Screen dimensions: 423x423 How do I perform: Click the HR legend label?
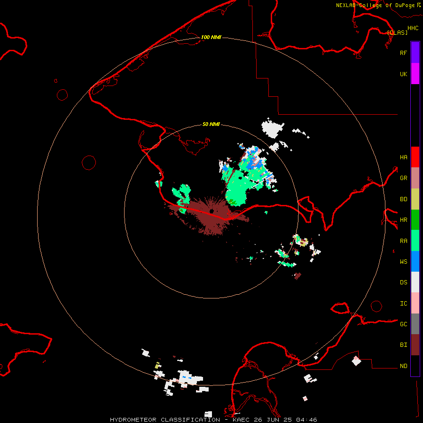click(x=403, y=220)
